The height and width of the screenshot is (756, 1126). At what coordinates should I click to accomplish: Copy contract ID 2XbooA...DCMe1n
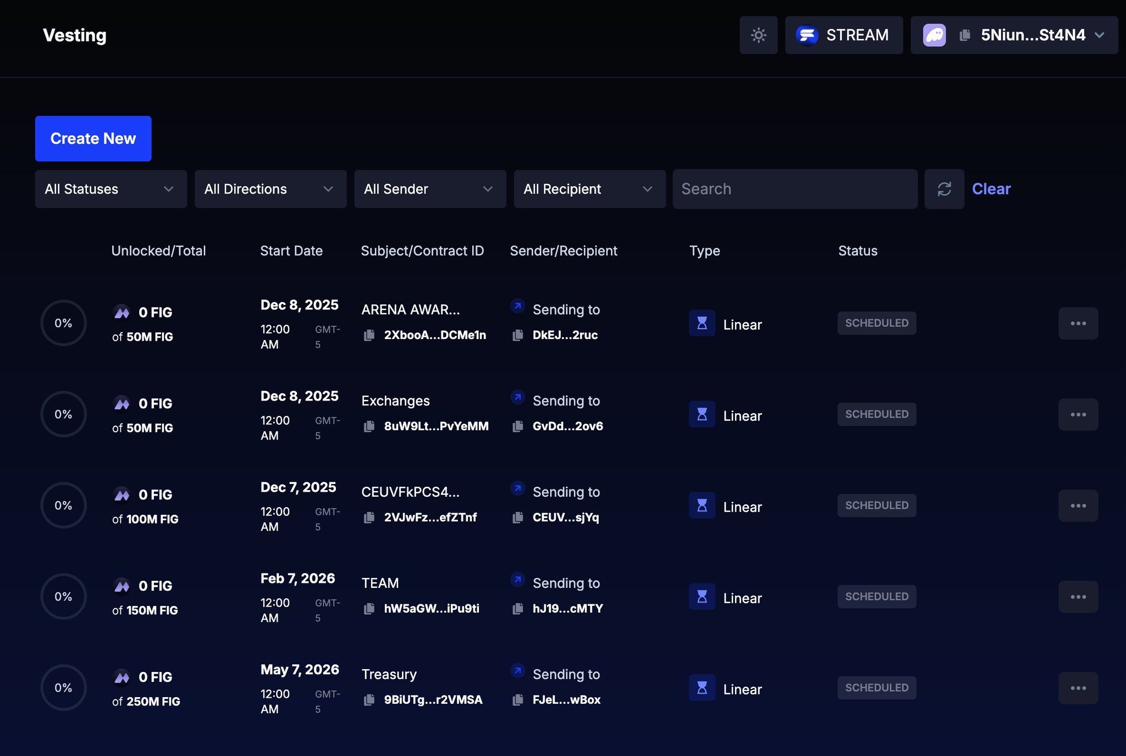(x=369, y=335)
